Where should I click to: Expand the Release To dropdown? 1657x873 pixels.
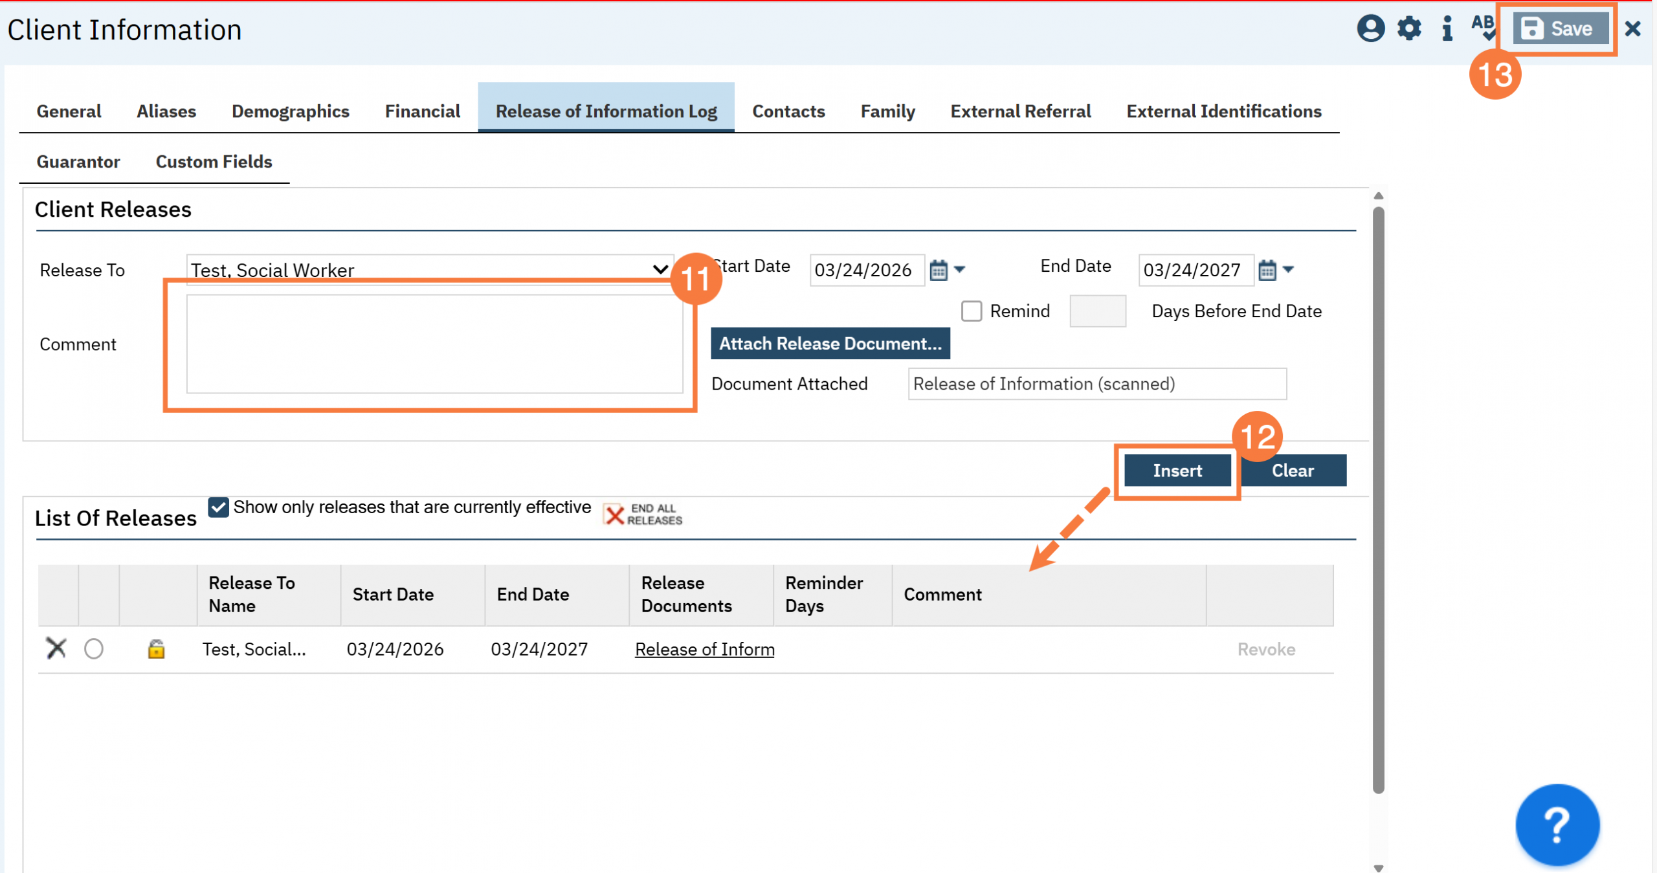[660, 269]
